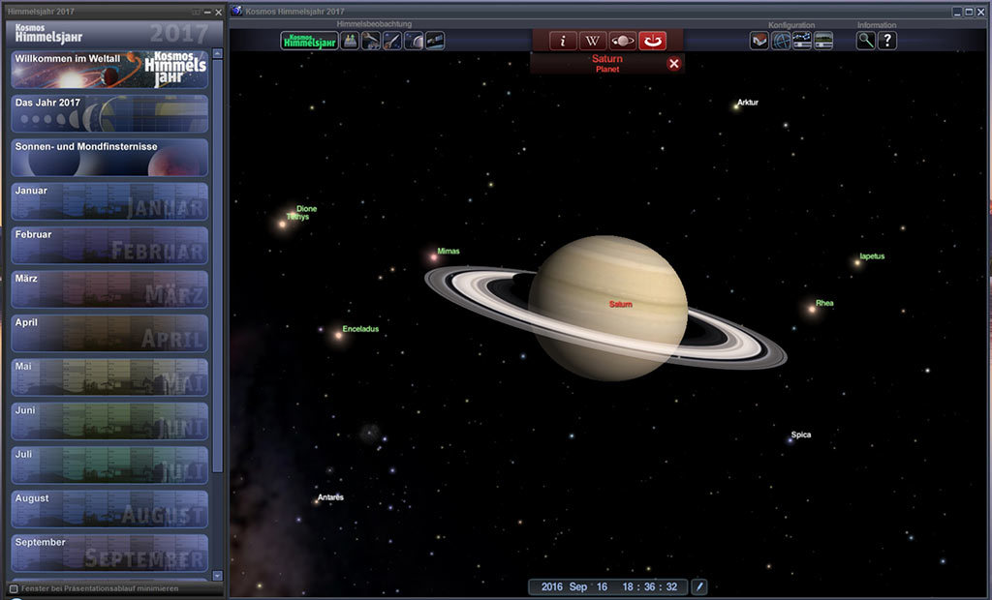The width and height of the screenshot is (992, 600).
Task: Click the sidebar vertical scrollbar thumb
Action: point(218,266)
